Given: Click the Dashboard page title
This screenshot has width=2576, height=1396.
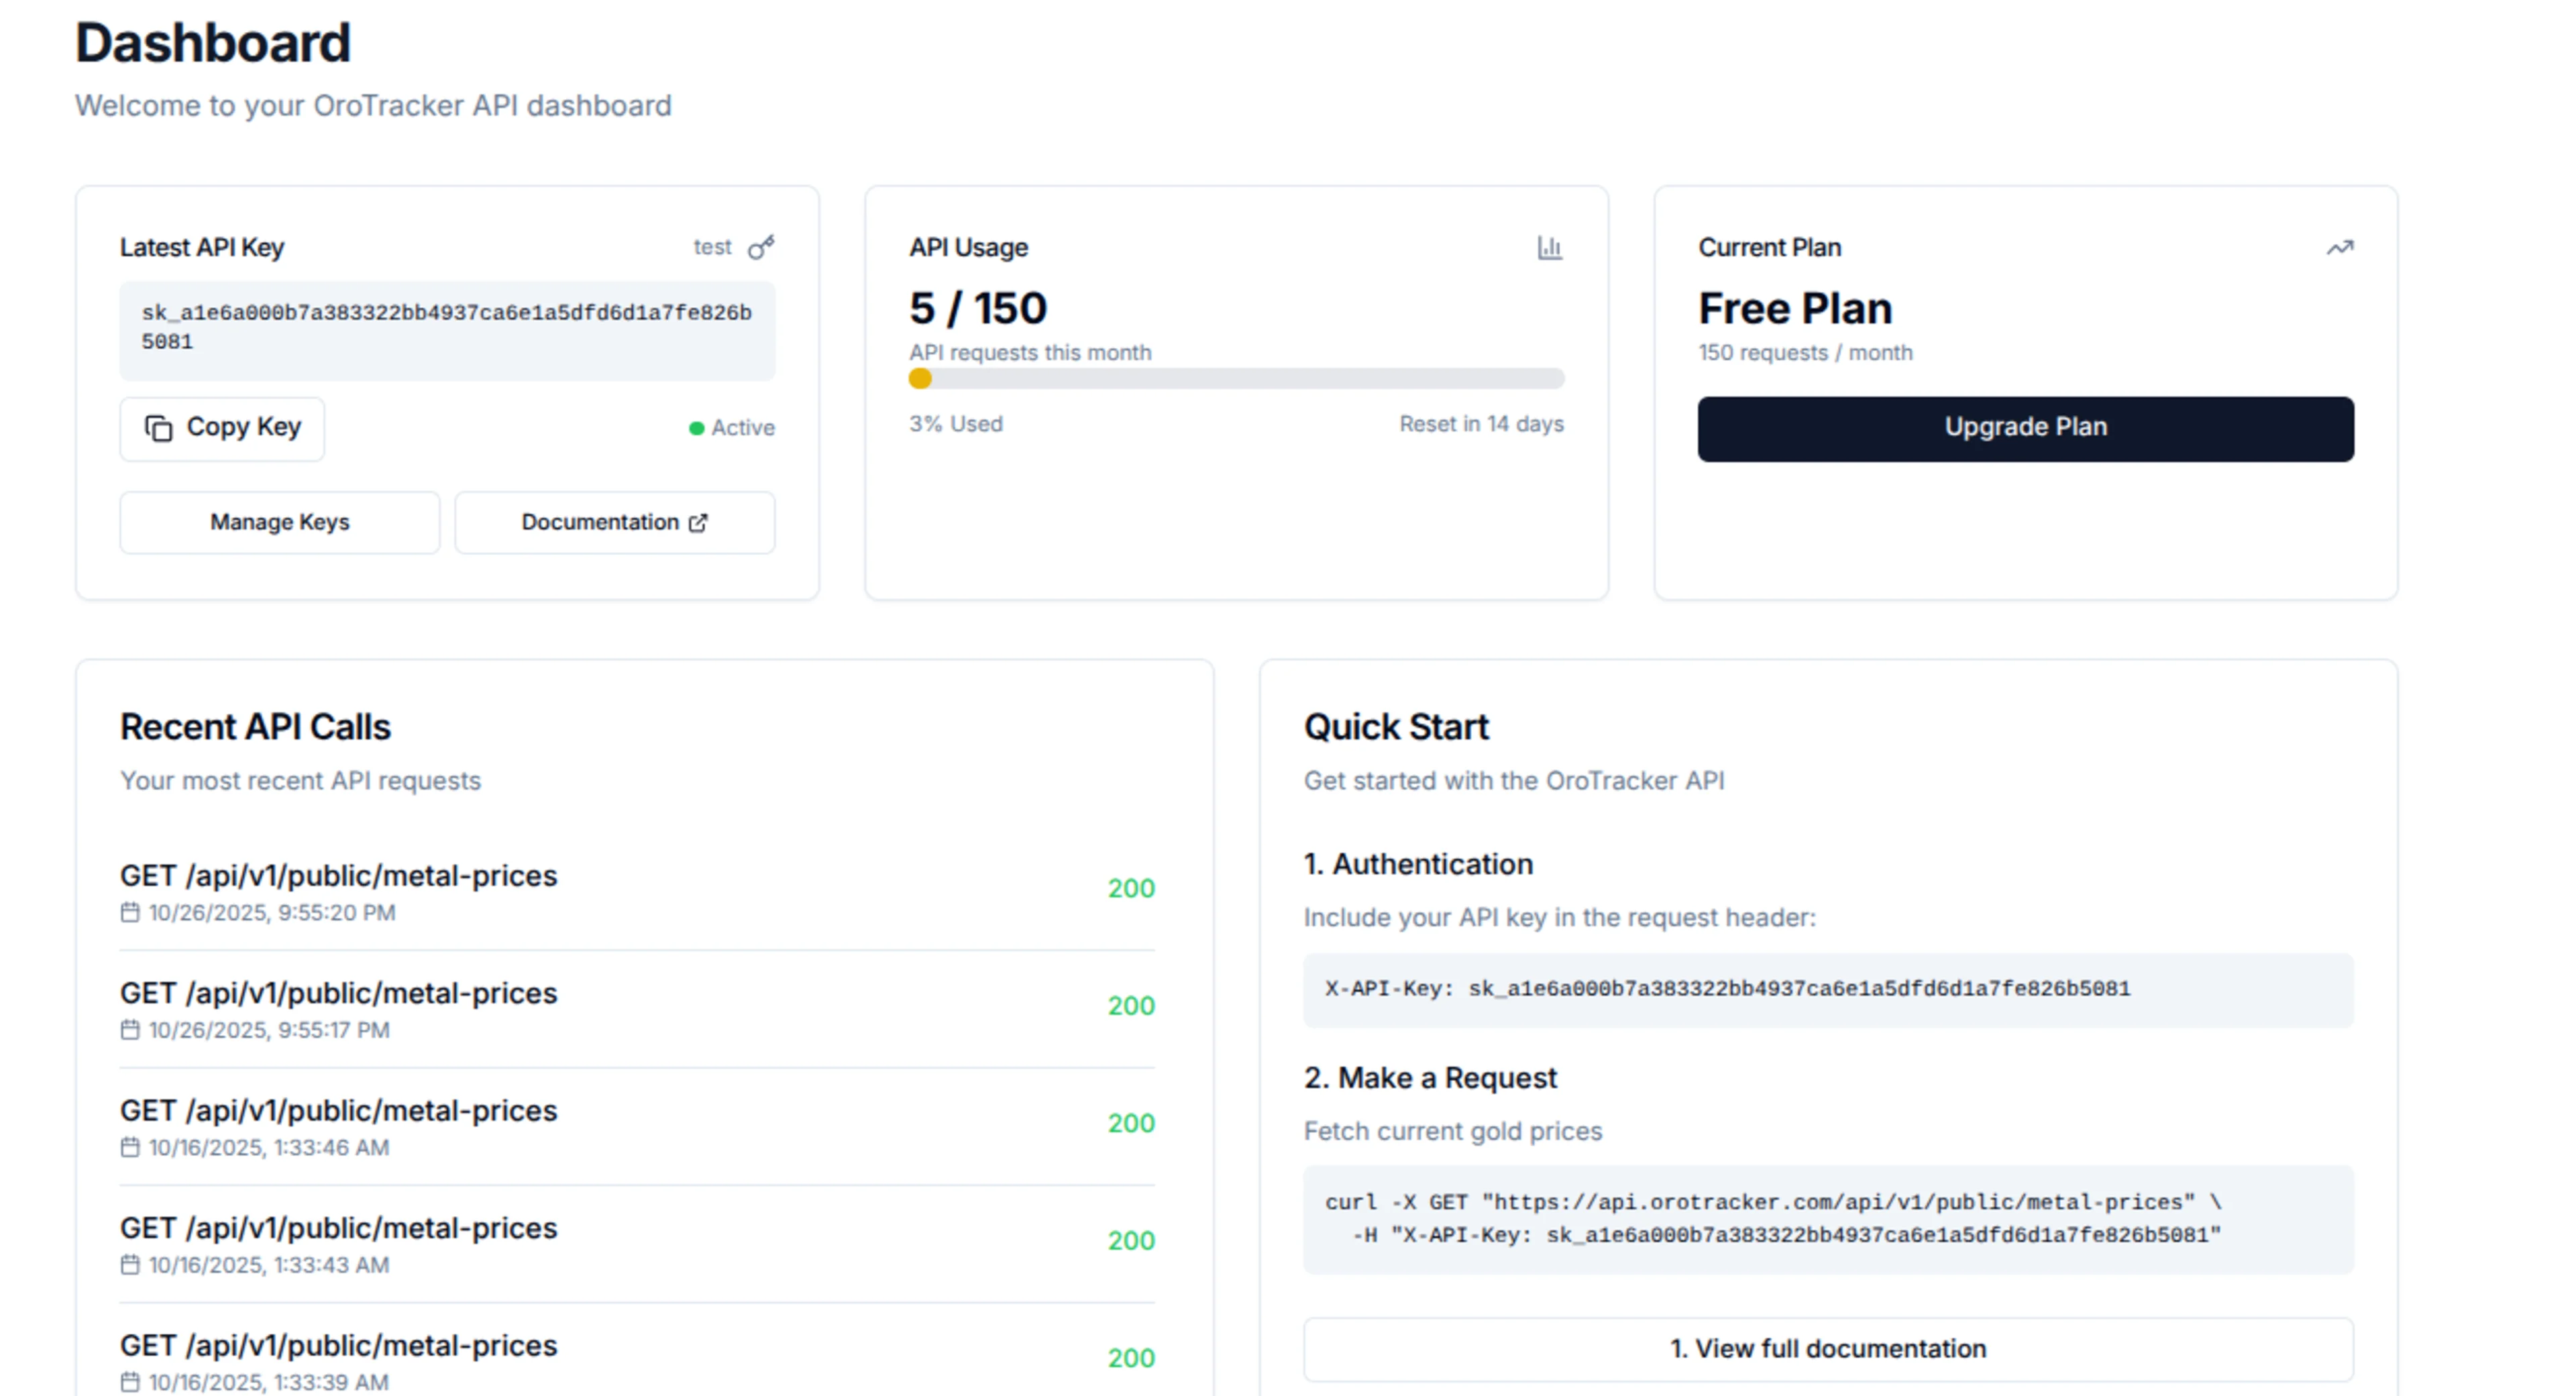Looking at the screenshot, I should [213, 43].
